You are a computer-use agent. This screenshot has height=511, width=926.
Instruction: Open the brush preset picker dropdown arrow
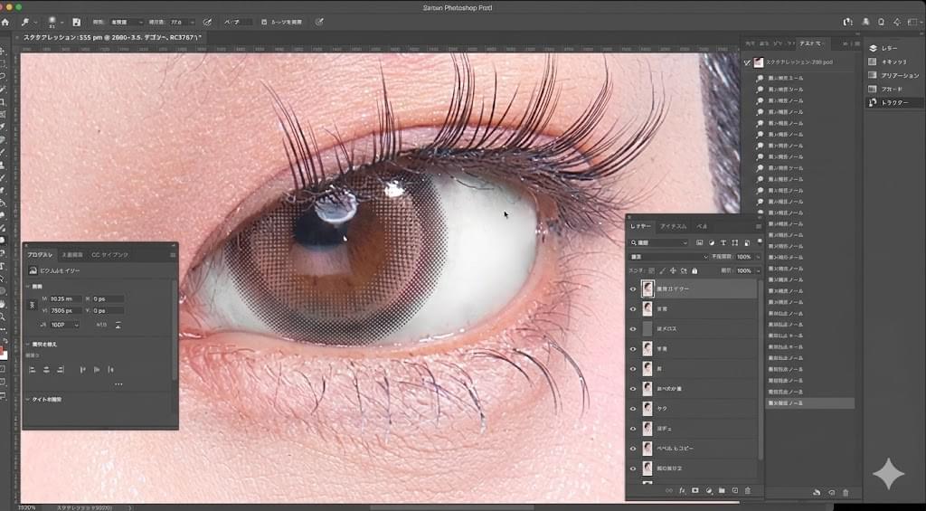[64, 21]
